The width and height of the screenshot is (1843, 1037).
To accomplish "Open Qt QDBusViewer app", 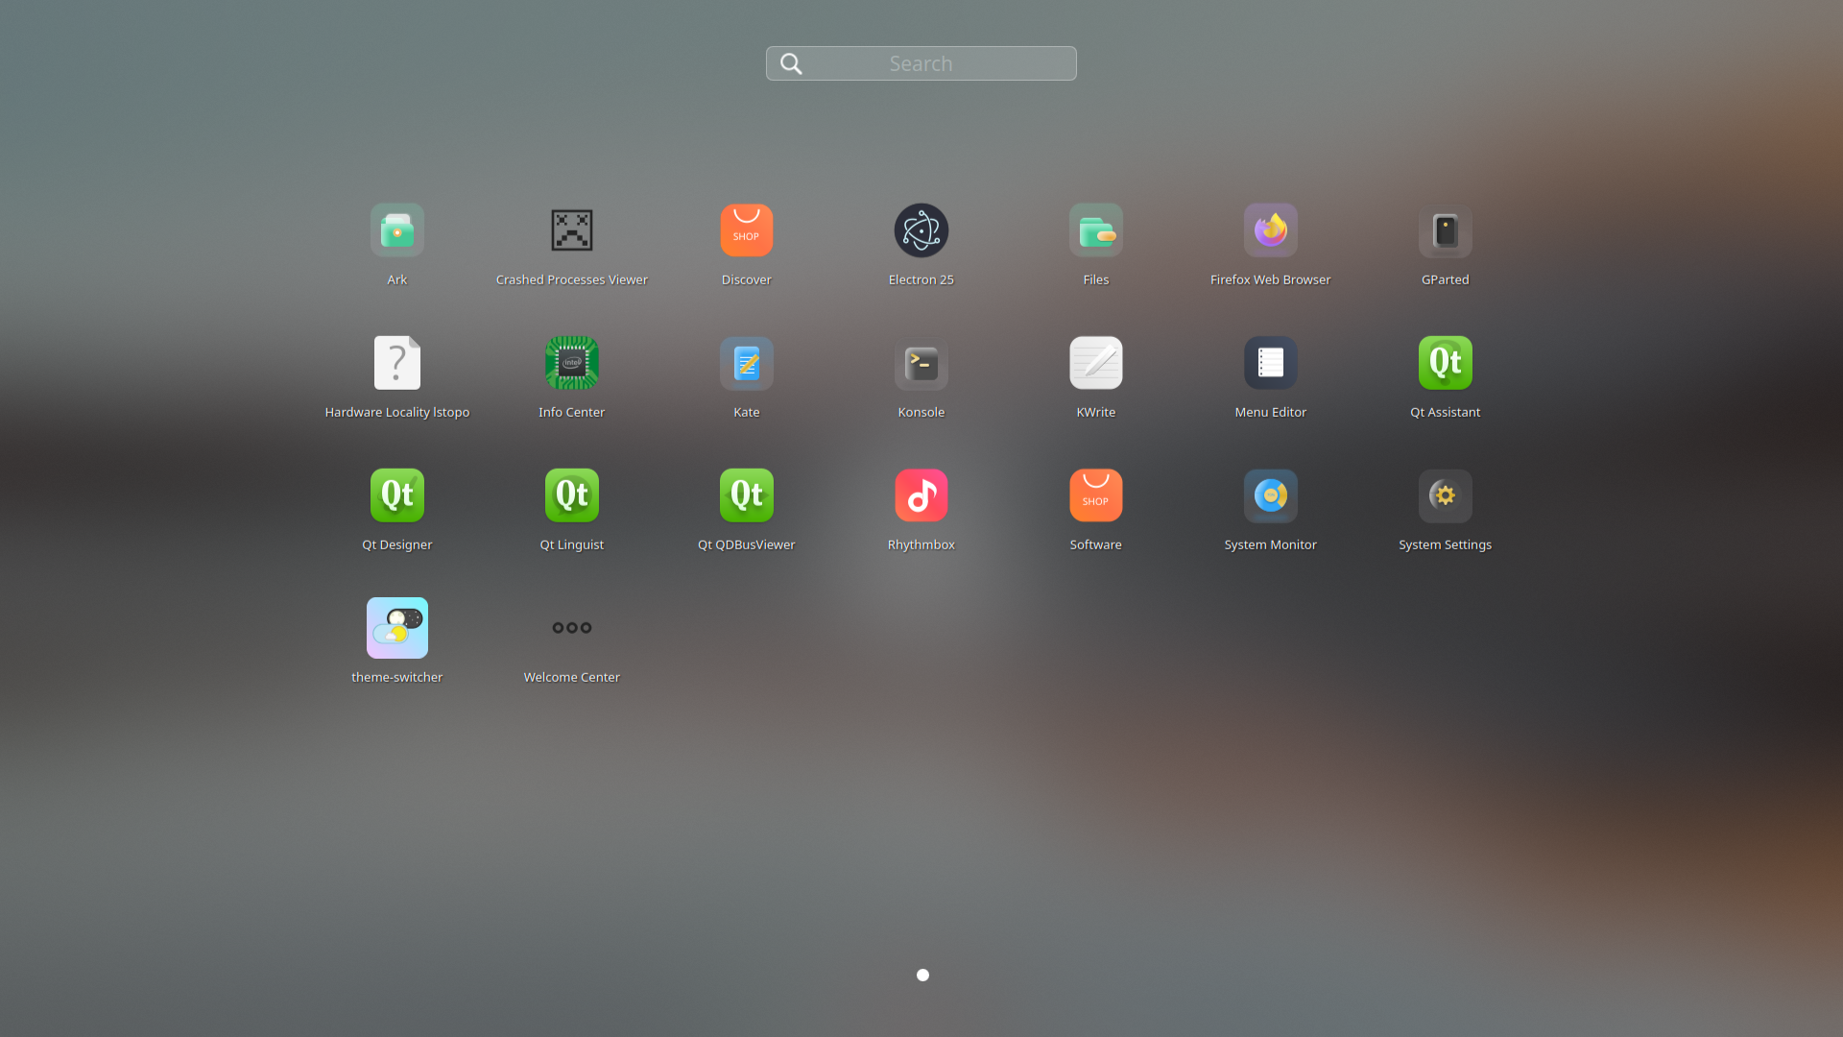I will pos(746,494).
